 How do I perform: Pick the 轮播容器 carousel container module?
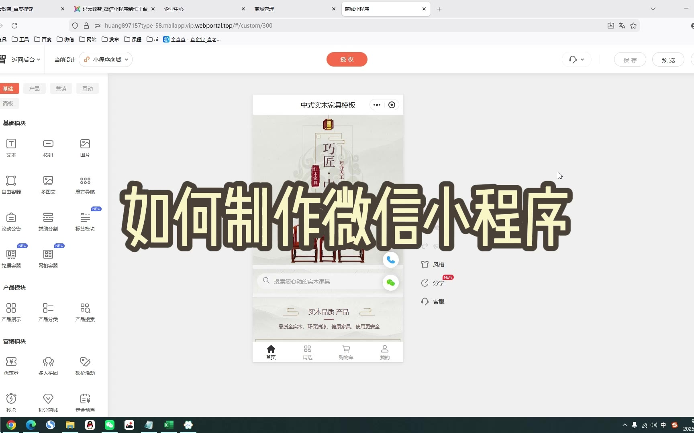click(x=11, y=255)
